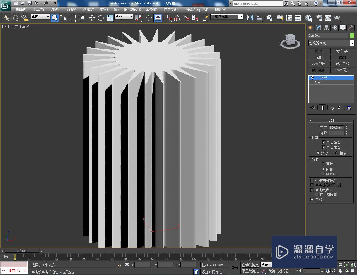The width and height of the screenshot is (357, 275).
Task: Toggle the 生成材质 ID checkbox
Action: (312, 190)
